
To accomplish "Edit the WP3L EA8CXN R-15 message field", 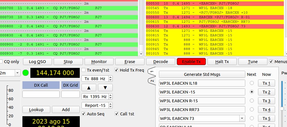I will tap(202, 101).
